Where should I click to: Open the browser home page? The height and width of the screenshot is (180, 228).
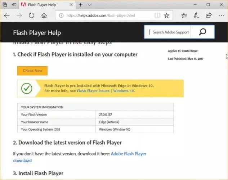click(44, 15)
